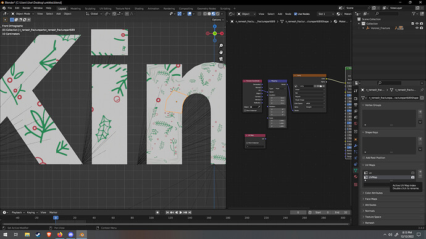Open the Tool settings properties tab

(356, 91)
